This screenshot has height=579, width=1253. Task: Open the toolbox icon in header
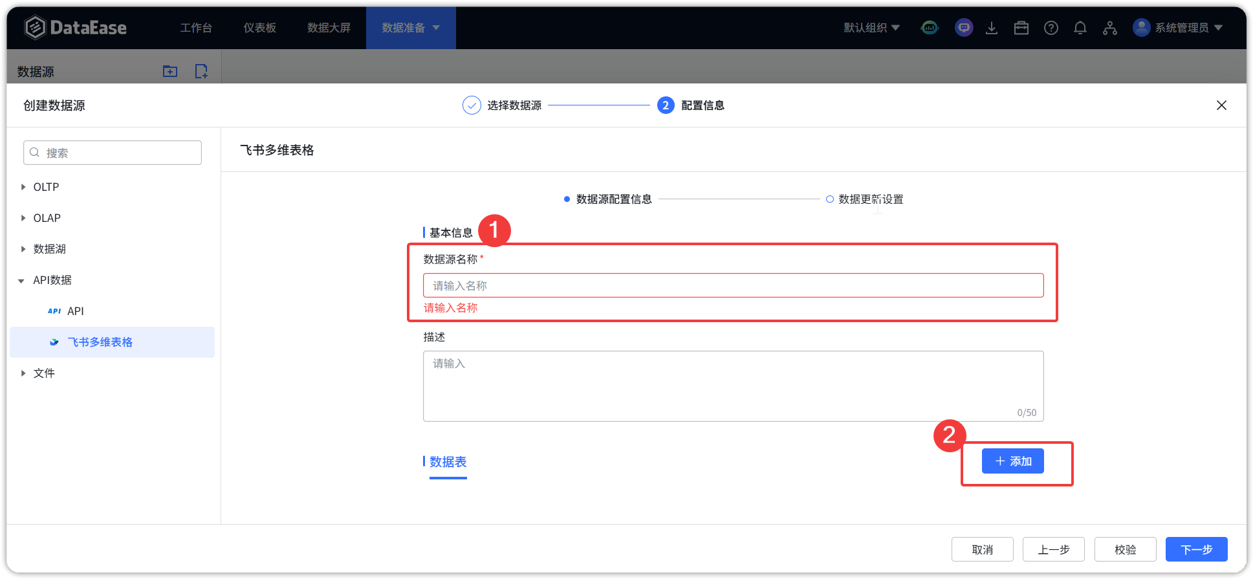1021,28
